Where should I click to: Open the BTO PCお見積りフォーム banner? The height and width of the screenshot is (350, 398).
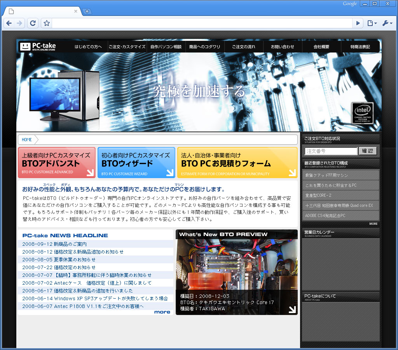coord(237,163)
